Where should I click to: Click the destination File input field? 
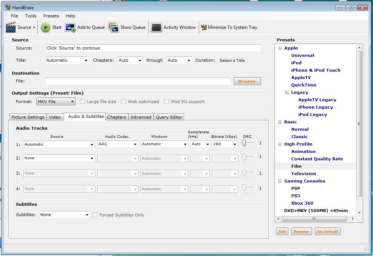coord(138,81)
